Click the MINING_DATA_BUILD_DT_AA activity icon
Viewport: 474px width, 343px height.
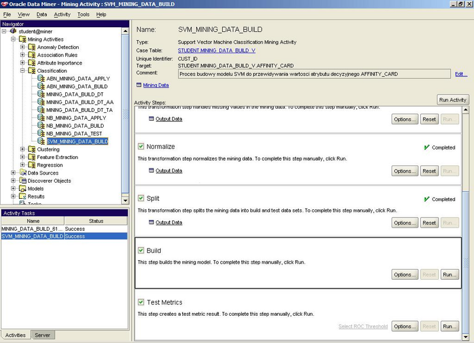pyautogui.click(x=41, y=102)
